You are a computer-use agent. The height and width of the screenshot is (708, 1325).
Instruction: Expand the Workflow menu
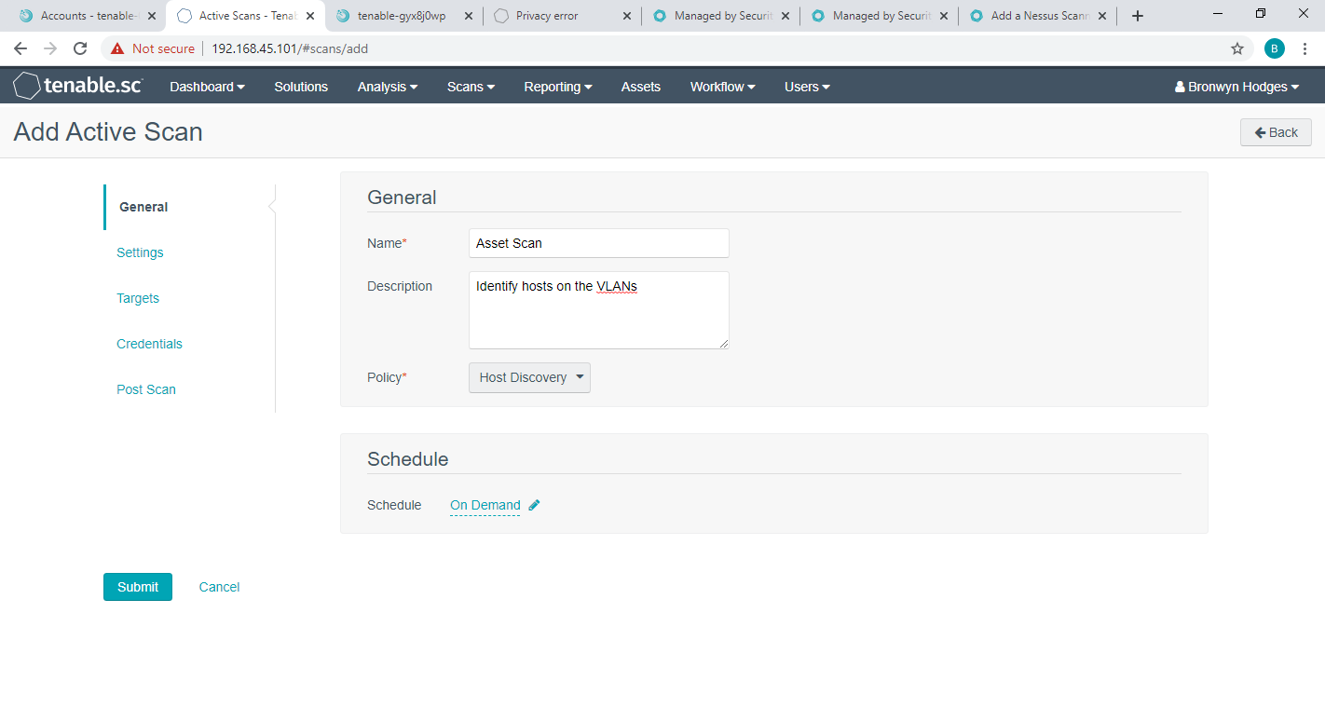[722, 87]
